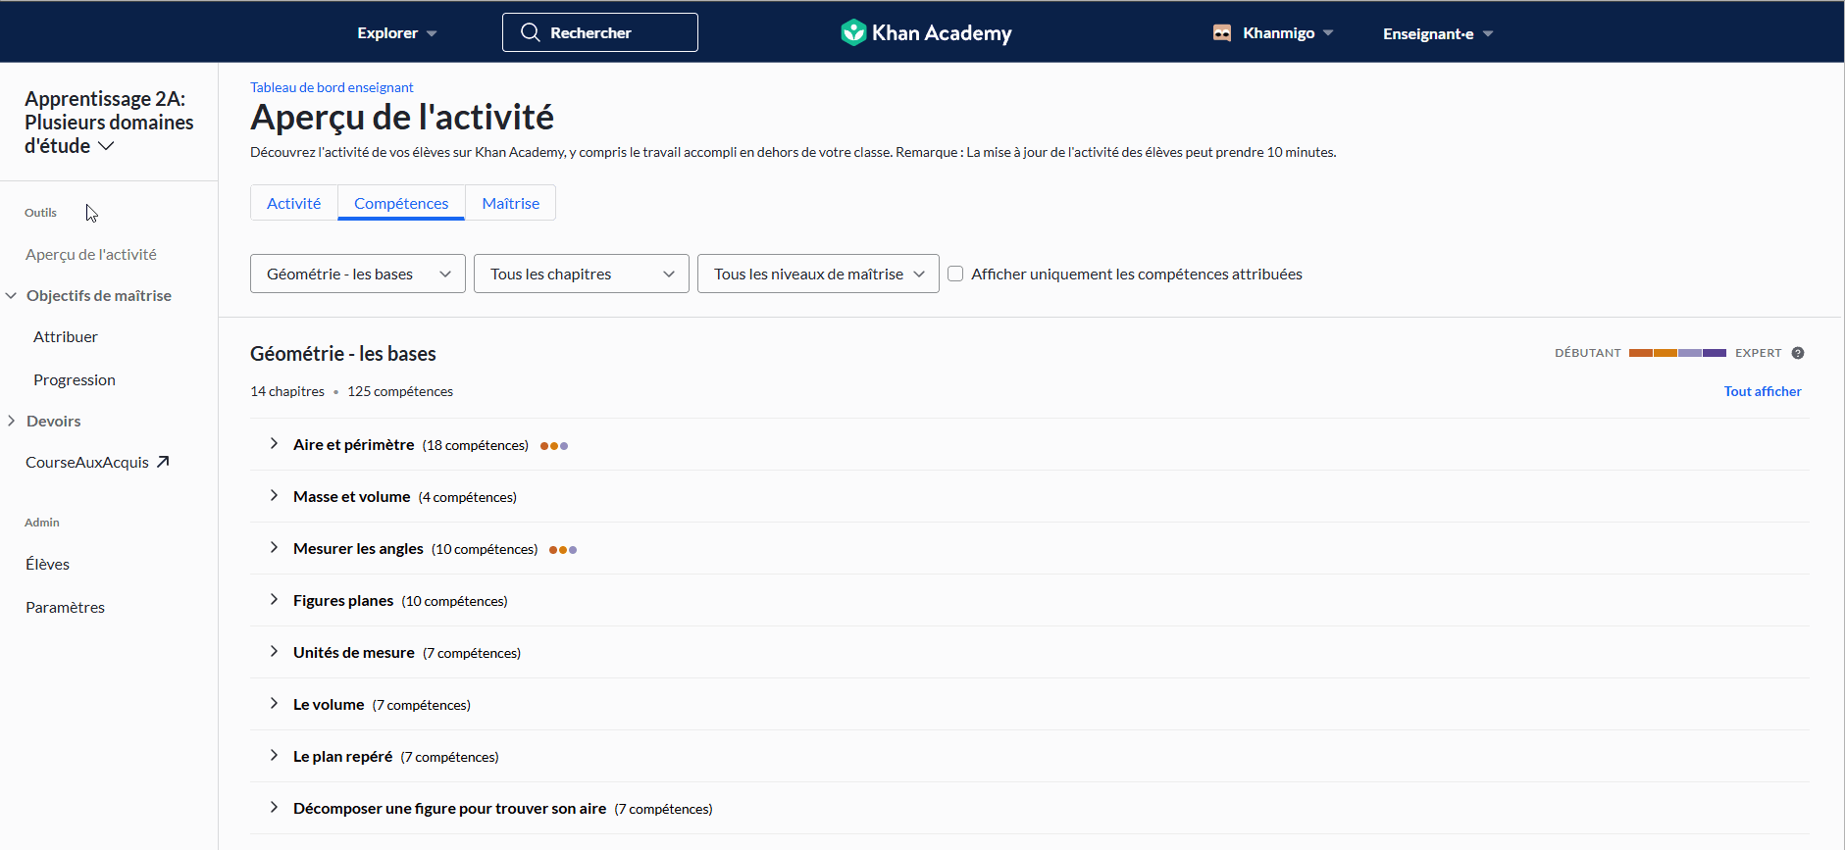1845x850 pixels.
Task: Open Tous les niveaux de maîtrise dropdown
Action: 818,274
